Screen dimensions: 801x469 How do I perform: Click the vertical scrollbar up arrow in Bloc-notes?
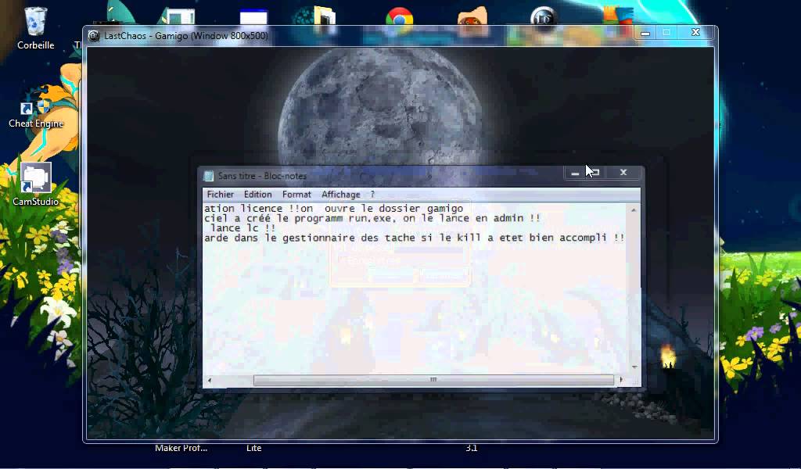pyautogui.click(x=634, y=209)
